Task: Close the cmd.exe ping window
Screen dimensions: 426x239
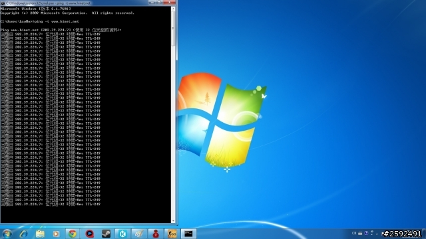Action: pos(169,2)
